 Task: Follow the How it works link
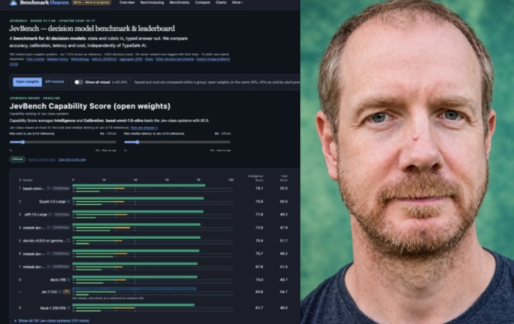(35, 59)
